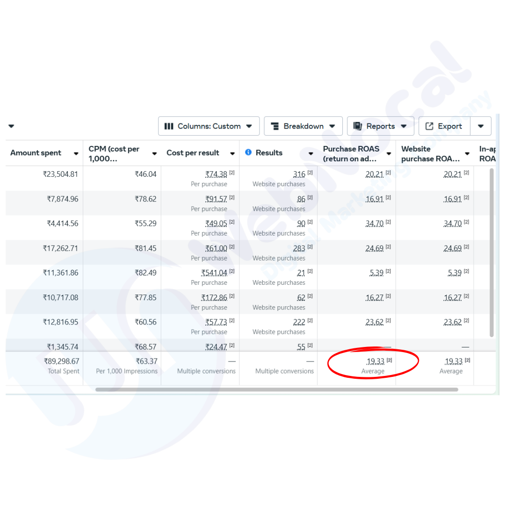
Task: Click the 316 website purchases result
Action: pos(299,174)
